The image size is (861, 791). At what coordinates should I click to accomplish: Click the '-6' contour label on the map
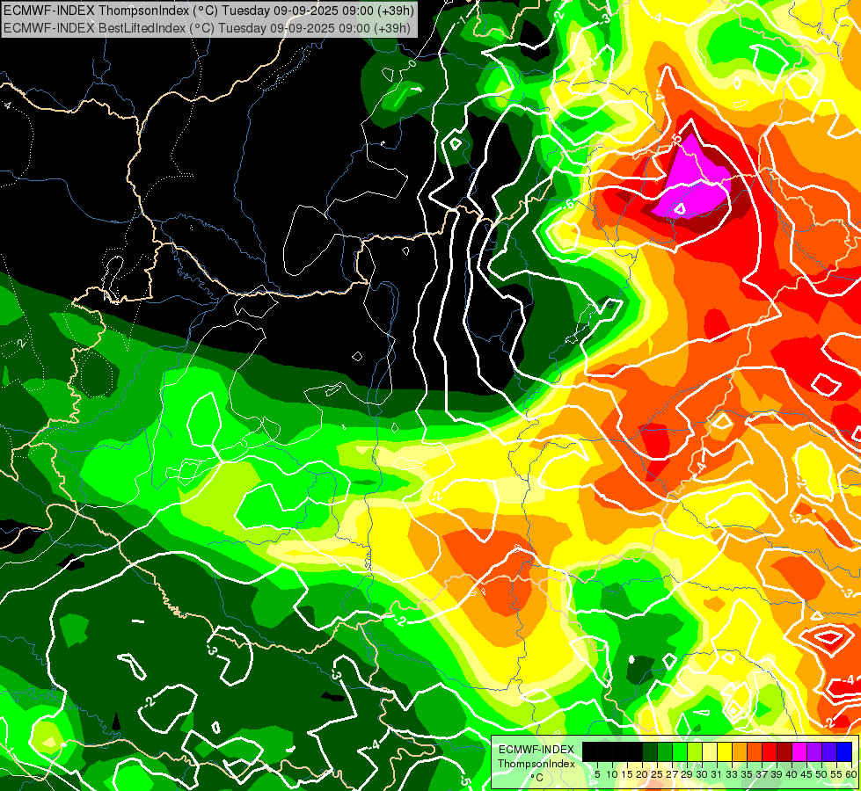(569, 204)
